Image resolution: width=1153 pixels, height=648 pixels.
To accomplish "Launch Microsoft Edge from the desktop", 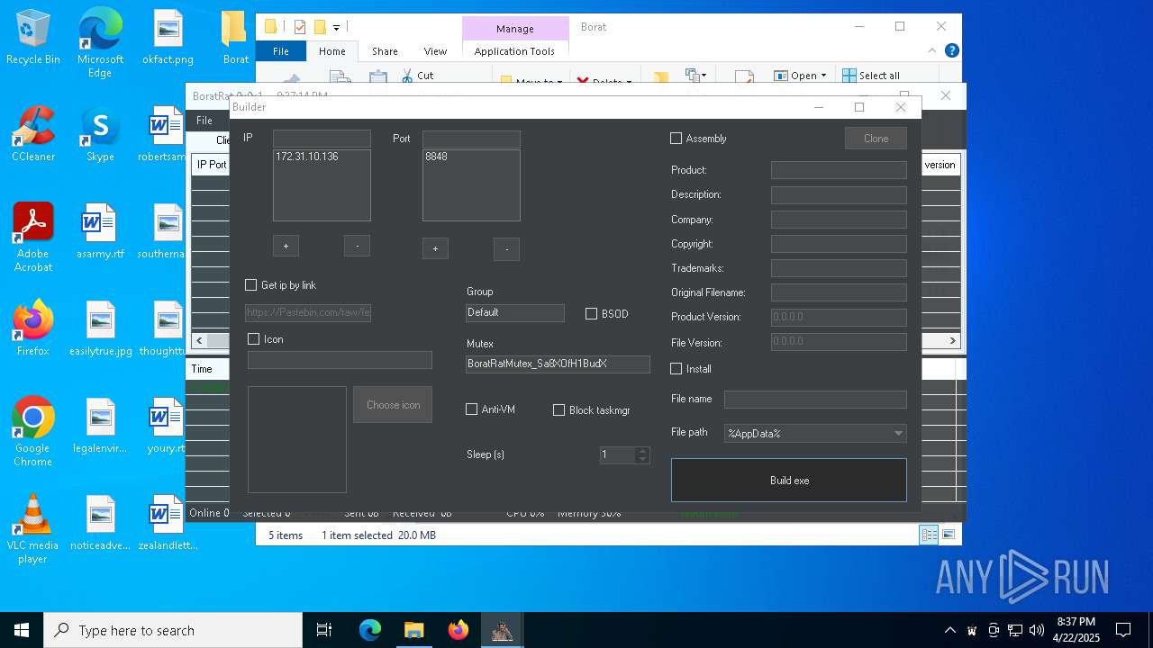I will 100,43.
